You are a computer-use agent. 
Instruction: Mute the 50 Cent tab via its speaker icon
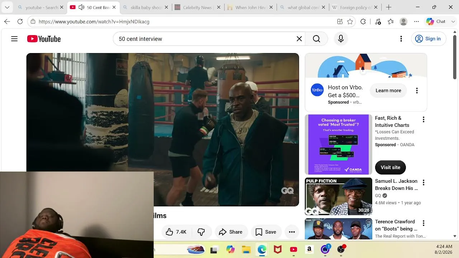(x=81, y=7)
